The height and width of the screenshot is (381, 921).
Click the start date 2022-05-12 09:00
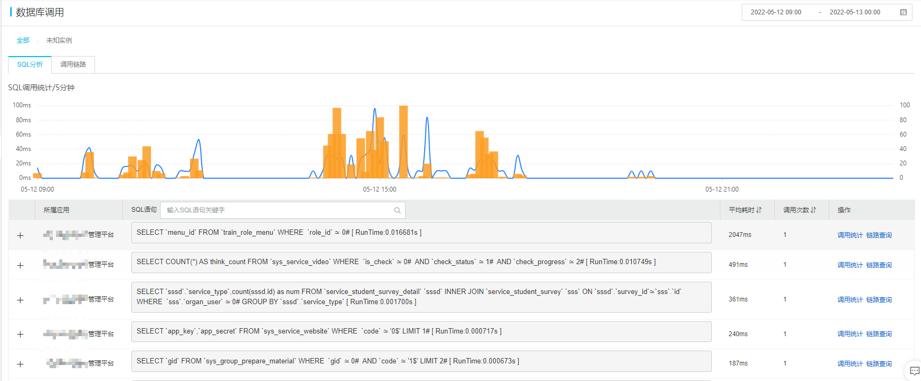pos(776,12)
